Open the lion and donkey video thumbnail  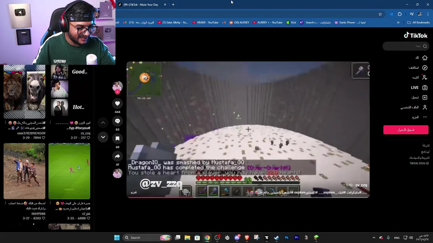coord(24,92)
